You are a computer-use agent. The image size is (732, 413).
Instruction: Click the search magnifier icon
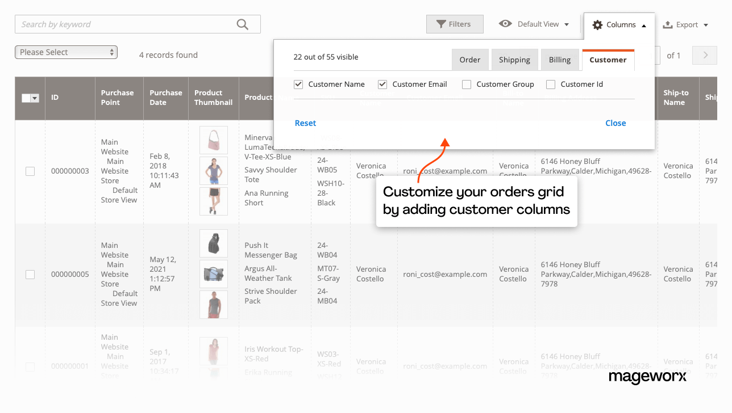[243, 24]
